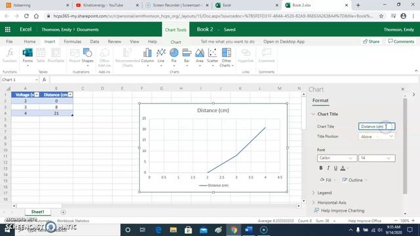
Task: Click the chart's Distance (cm) title
Action: point(213,110)
